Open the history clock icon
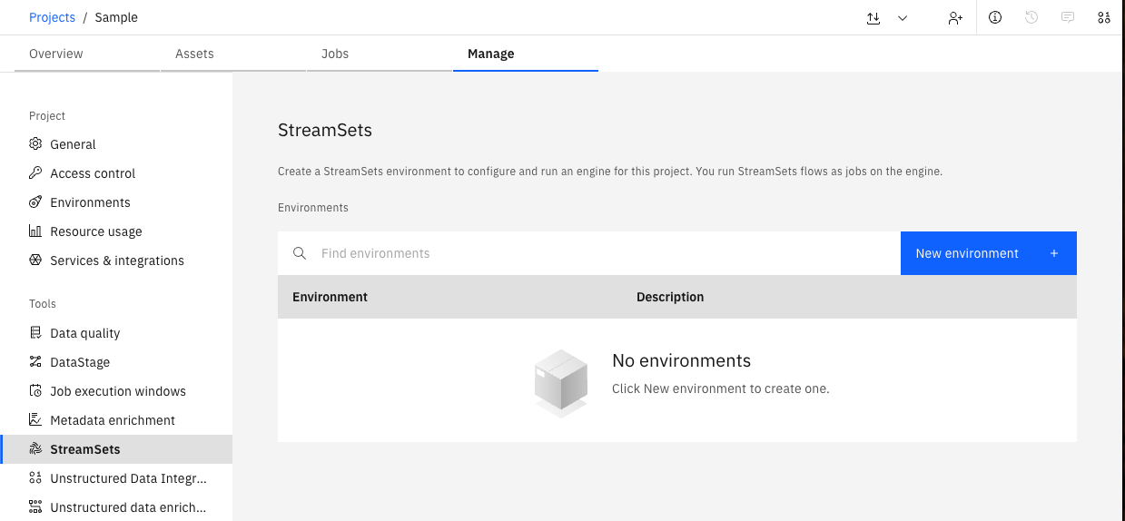1125x521 pixels. pyautogui.click(x=1031, y=17)
